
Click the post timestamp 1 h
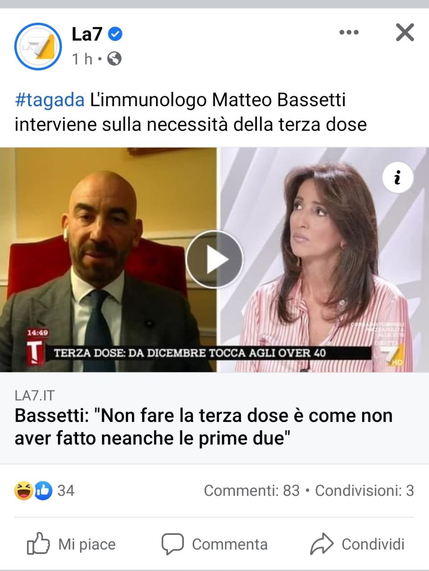82,58
